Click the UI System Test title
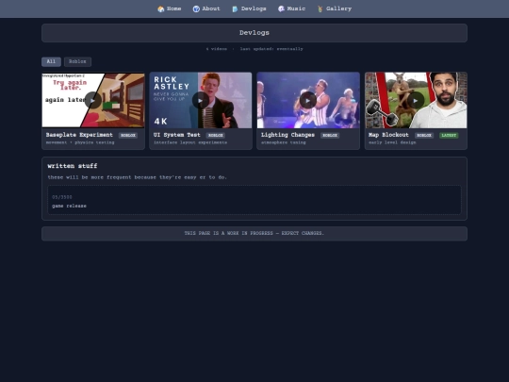 (x=177, y=135)
